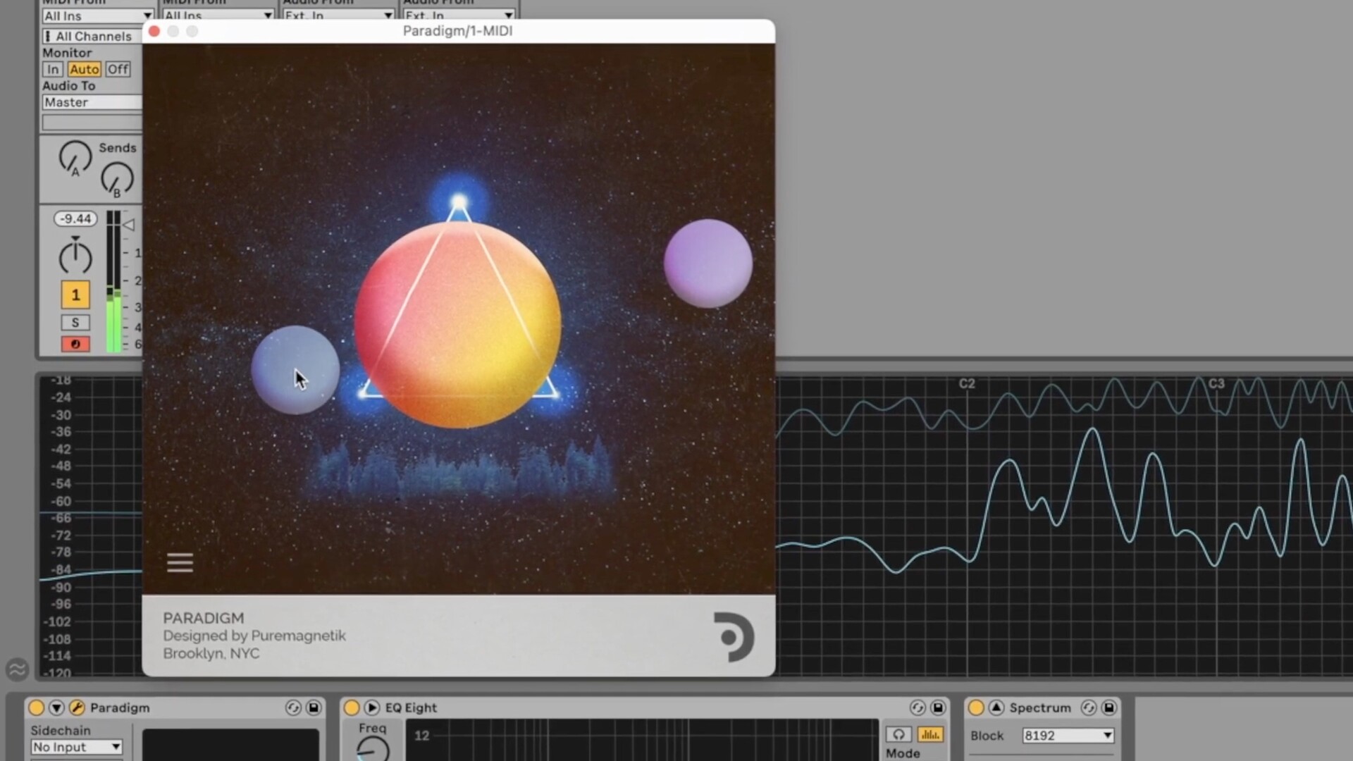Open fourth track Ext. In dropdown
This screenshot has height=761, width=1353.
(459, 16)
